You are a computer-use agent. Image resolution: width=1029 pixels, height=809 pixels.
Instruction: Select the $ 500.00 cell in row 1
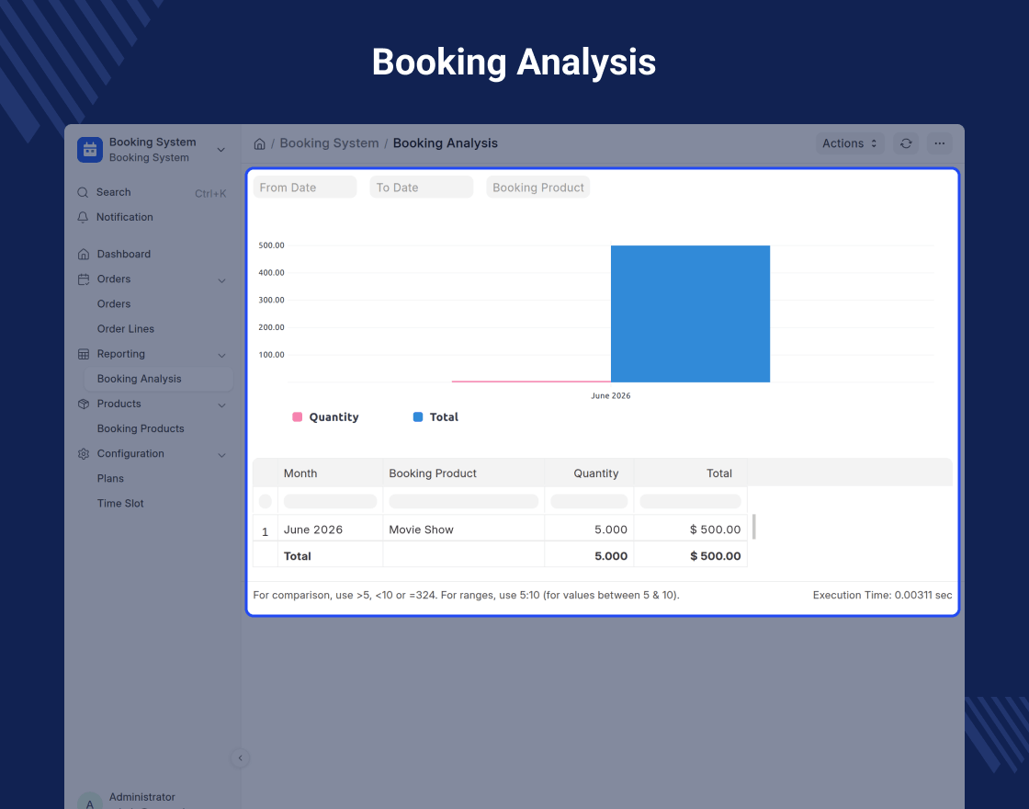coord(690,530)
